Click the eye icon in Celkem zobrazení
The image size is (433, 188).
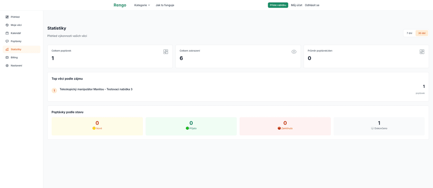[294, 52]
